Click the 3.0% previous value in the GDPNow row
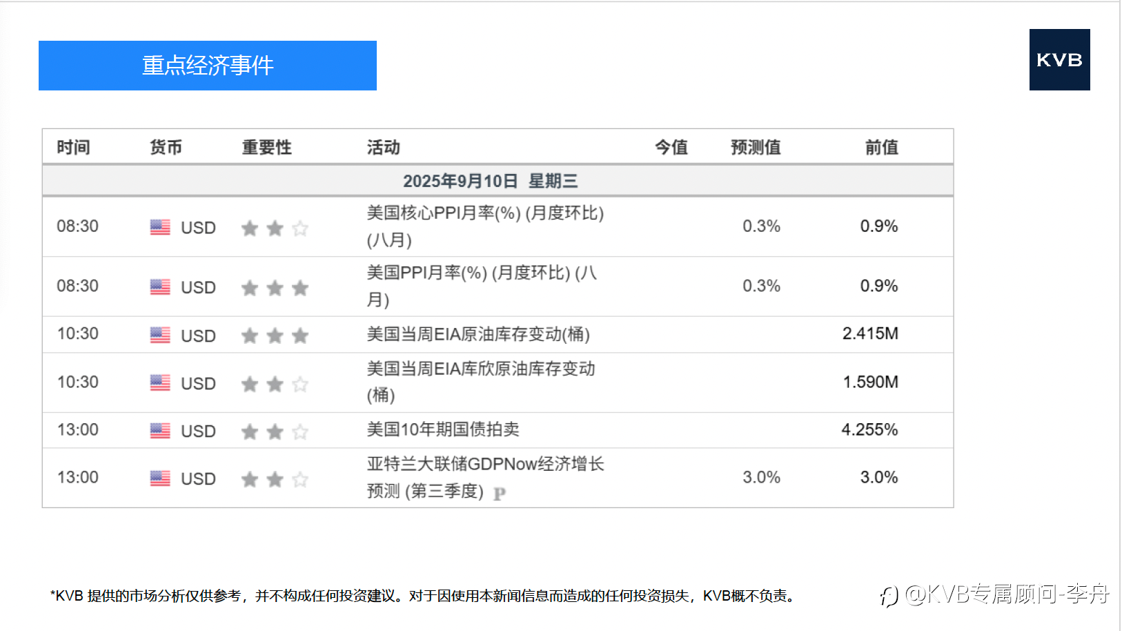This screenshot has height=631, width=1122. pyautogui.click(x=879, y=478)
